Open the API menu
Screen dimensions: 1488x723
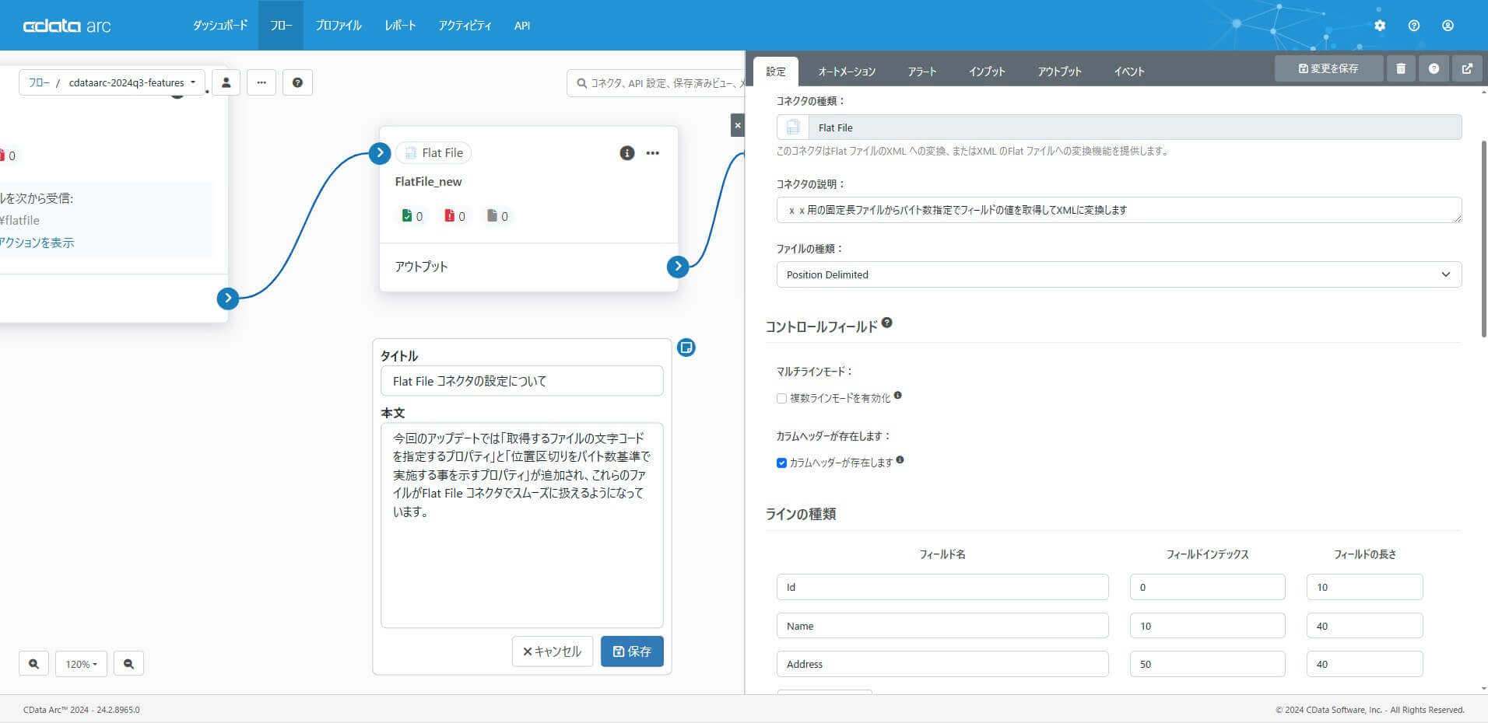522,26
